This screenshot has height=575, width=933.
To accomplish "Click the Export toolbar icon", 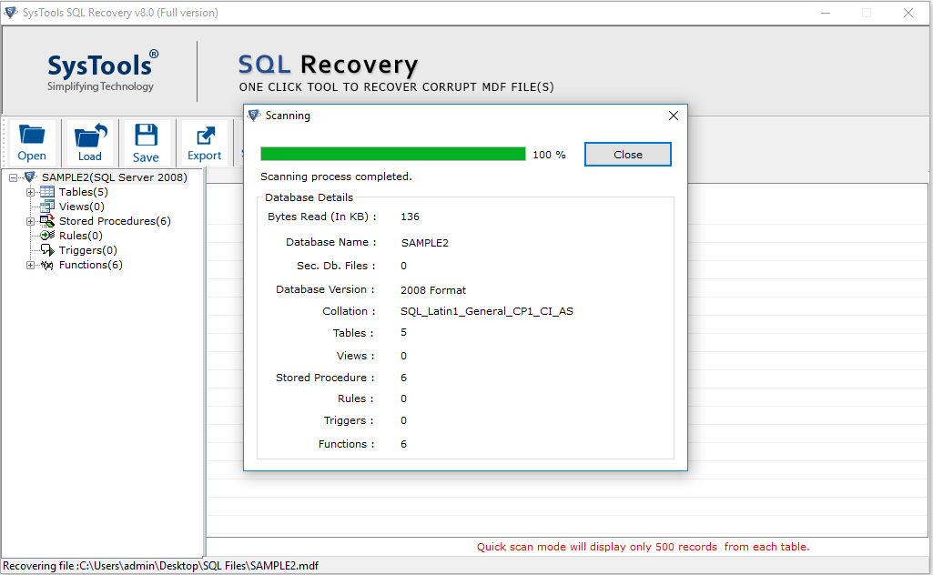I will [x=205, y=136].
